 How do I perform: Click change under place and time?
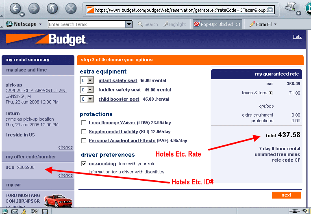[x=65, y=147]
